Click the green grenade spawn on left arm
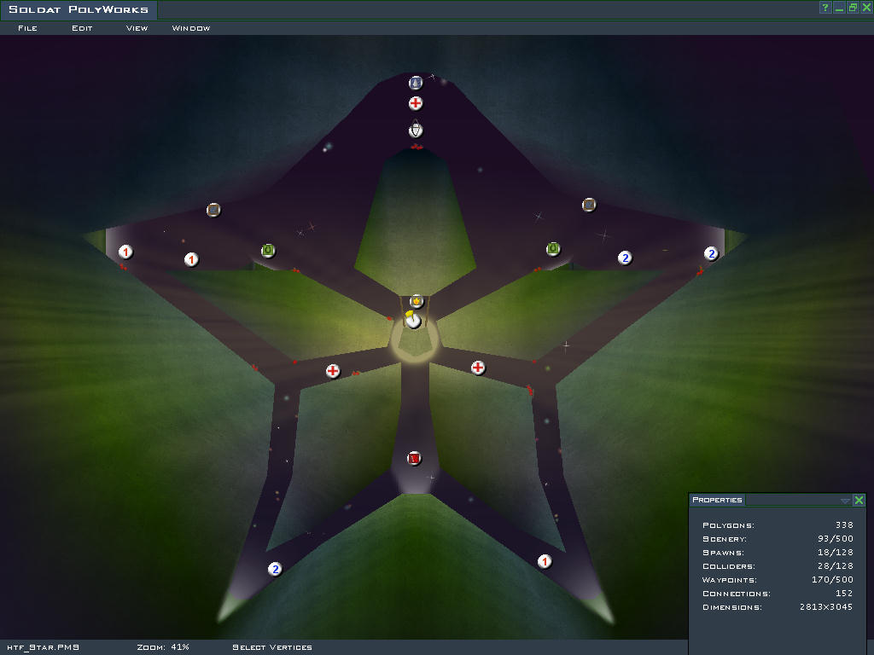 pyautogui.click(x=268, y=250)
